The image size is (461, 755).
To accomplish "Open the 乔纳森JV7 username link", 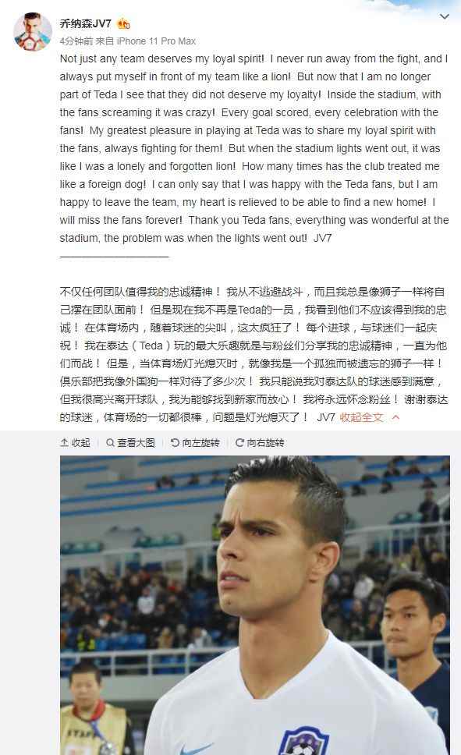I will [85, 23].
